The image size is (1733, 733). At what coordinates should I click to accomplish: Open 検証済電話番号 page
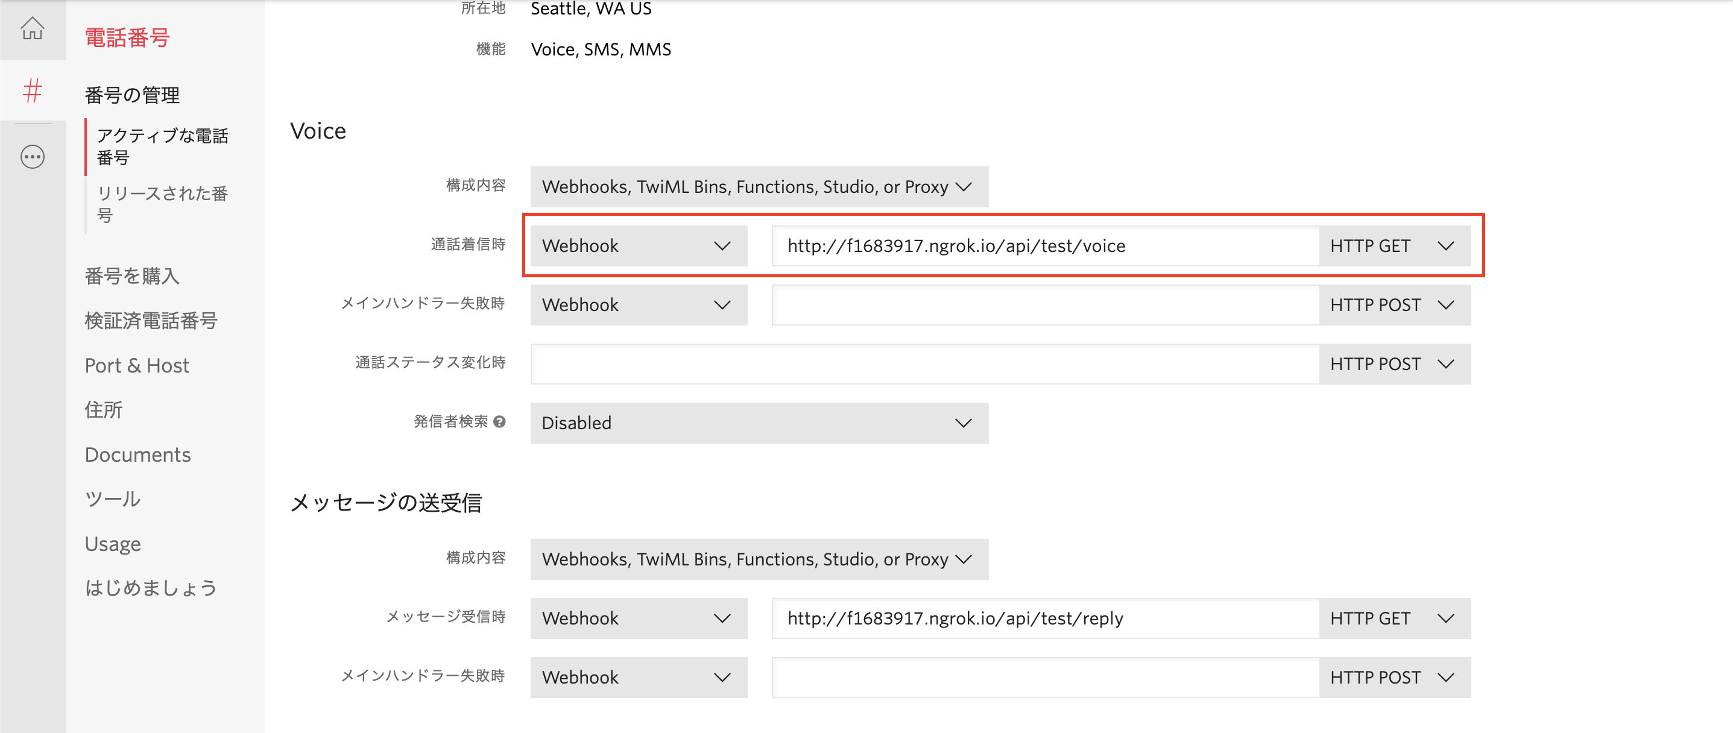click(151, 321)
